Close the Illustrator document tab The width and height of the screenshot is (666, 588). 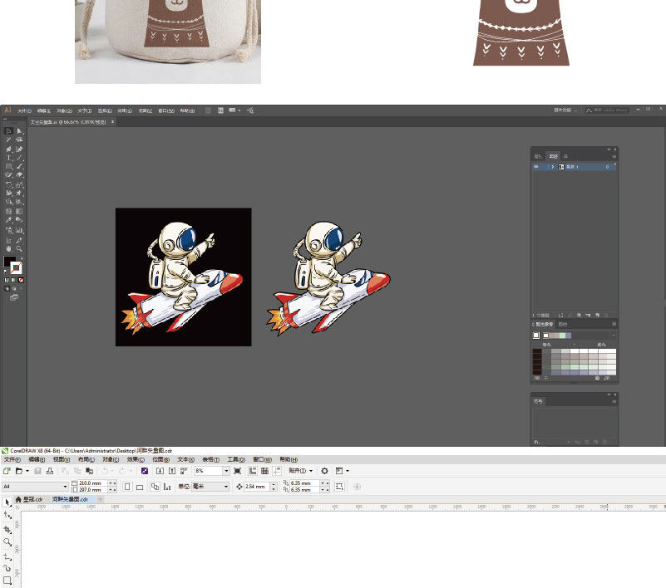click(112, 122)
